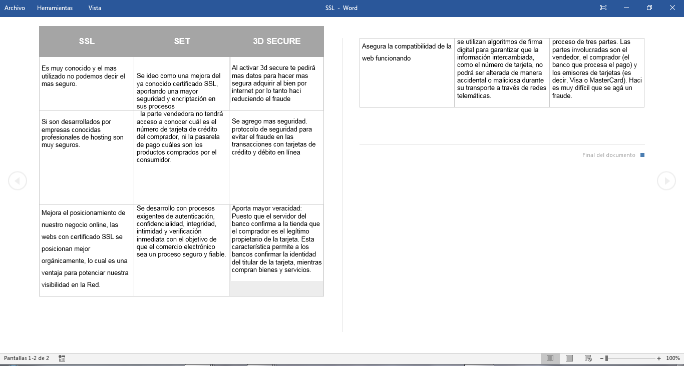Click the cell starting 'proceso de tres partes'
The height and width of the screenshot is (366, 684).
(597, 72)
